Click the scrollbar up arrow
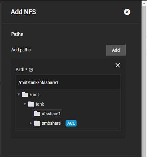 144,3
